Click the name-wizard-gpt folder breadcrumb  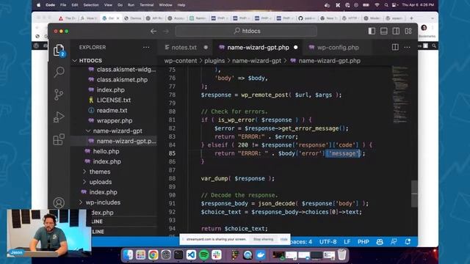click(x=256, y=61)
